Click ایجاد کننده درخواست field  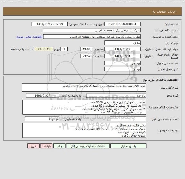[x=92, y=37]
